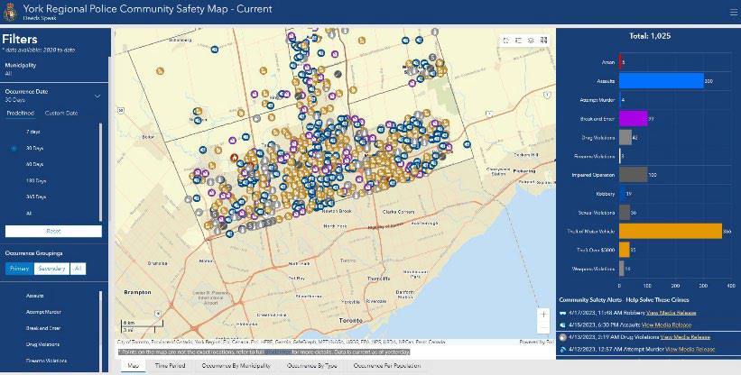Switch to the Time Period tab

pyautogui.click(x=171, y=365)
